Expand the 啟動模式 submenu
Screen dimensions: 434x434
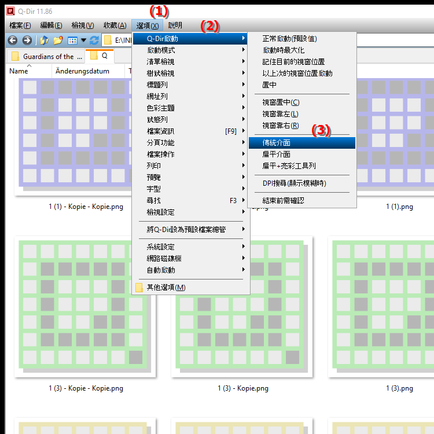(190, 50)
